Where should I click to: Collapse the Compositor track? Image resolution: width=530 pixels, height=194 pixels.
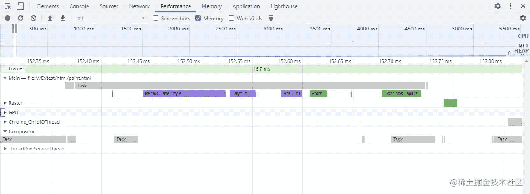pyautogui.click(x=5, y=131)
